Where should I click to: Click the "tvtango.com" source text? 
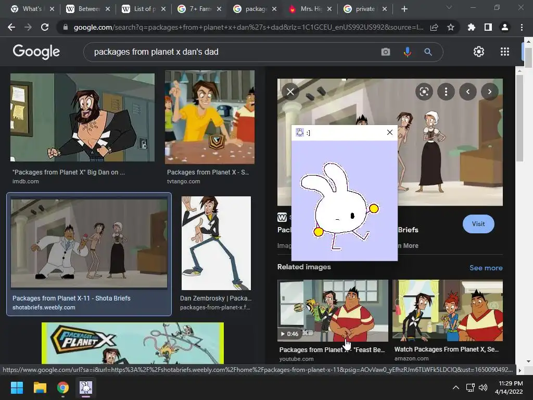pyautogui.click(x=183, y=181)
